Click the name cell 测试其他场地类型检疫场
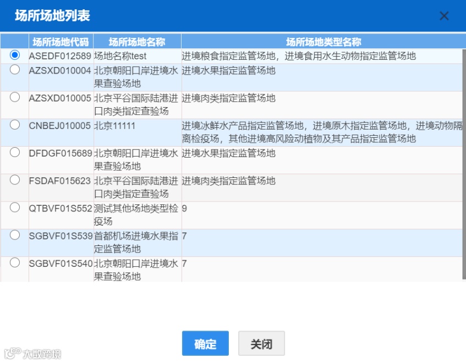466x363 pixels. click(x=138, y=215)
